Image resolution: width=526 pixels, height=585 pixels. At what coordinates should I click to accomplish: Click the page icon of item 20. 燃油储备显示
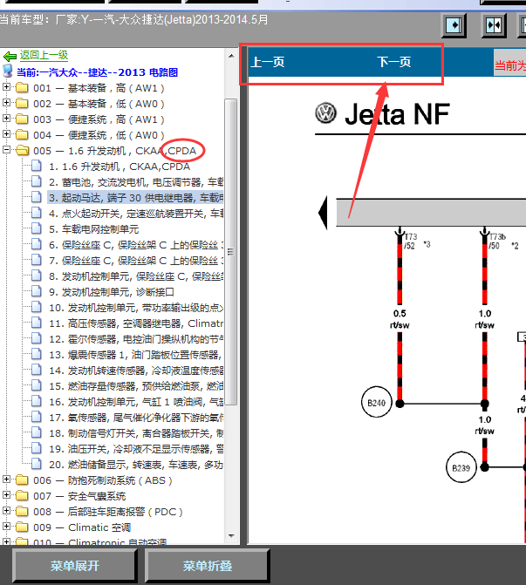pyautogui.click(x=37, y=463)
